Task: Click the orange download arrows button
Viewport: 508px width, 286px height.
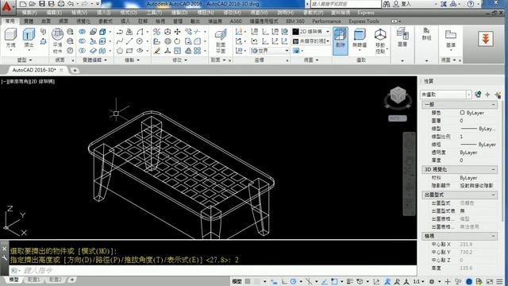Action: tap(486, 39)
